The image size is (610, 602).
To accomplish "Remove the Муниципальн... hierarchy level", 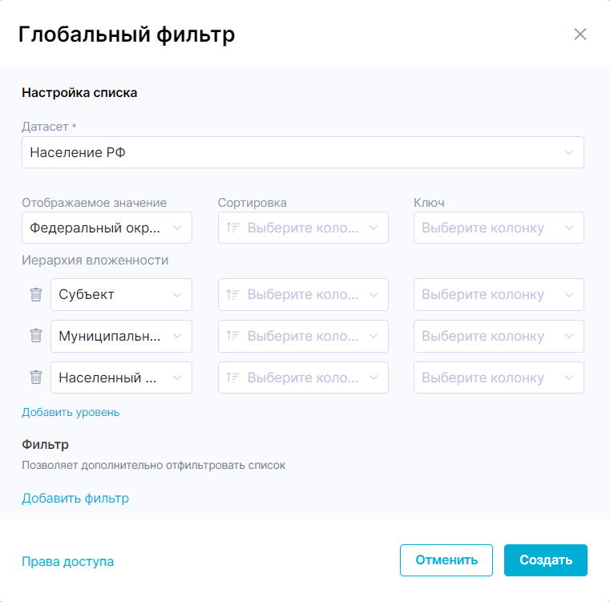I will tap(36, 336).
